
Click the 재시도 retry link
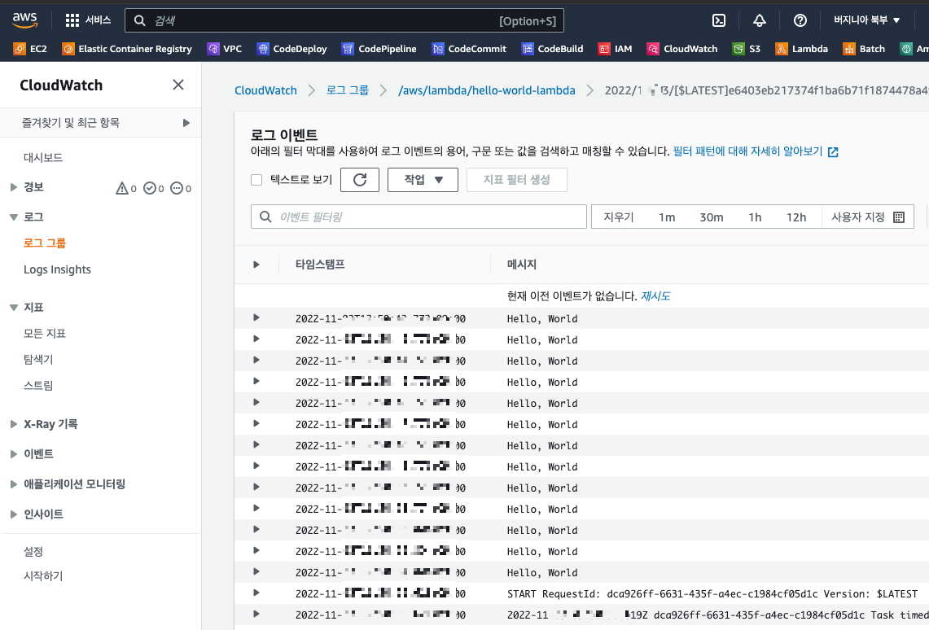(x=655, y=296)
